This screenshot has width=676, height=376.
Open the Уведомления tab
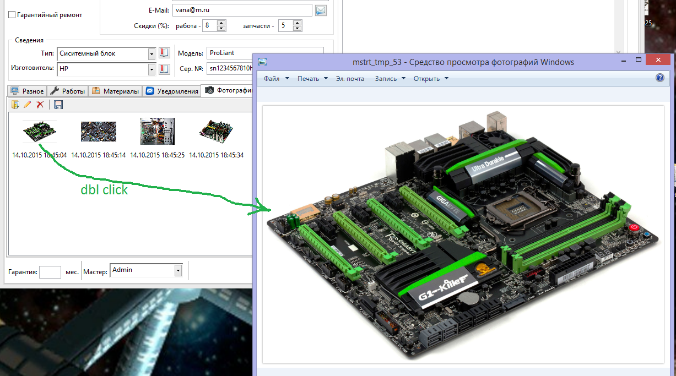172,91
